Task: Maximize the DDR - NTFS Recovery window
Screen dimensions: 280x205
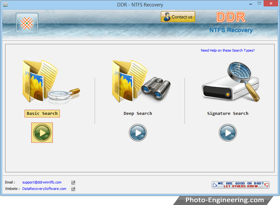Action: [259, 4]
